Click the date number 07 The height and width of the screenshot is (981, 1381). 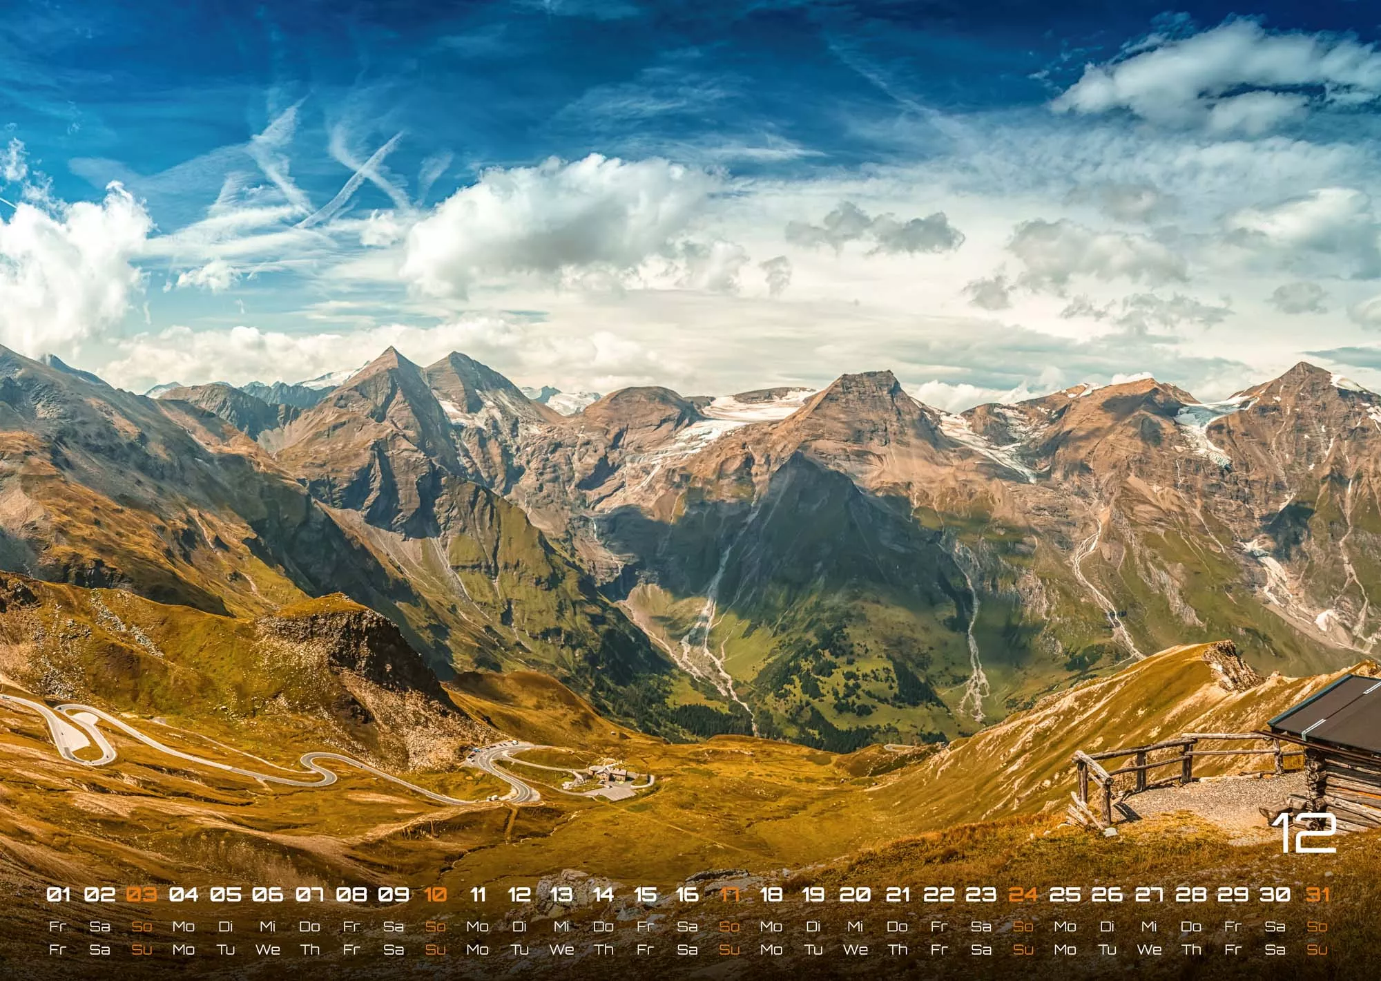tap(310, 895)
